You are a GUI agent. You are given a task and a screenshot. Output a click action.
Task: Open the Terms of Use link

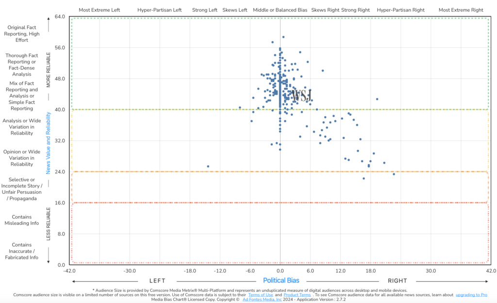pyautogui.click(x=261, y=295)
